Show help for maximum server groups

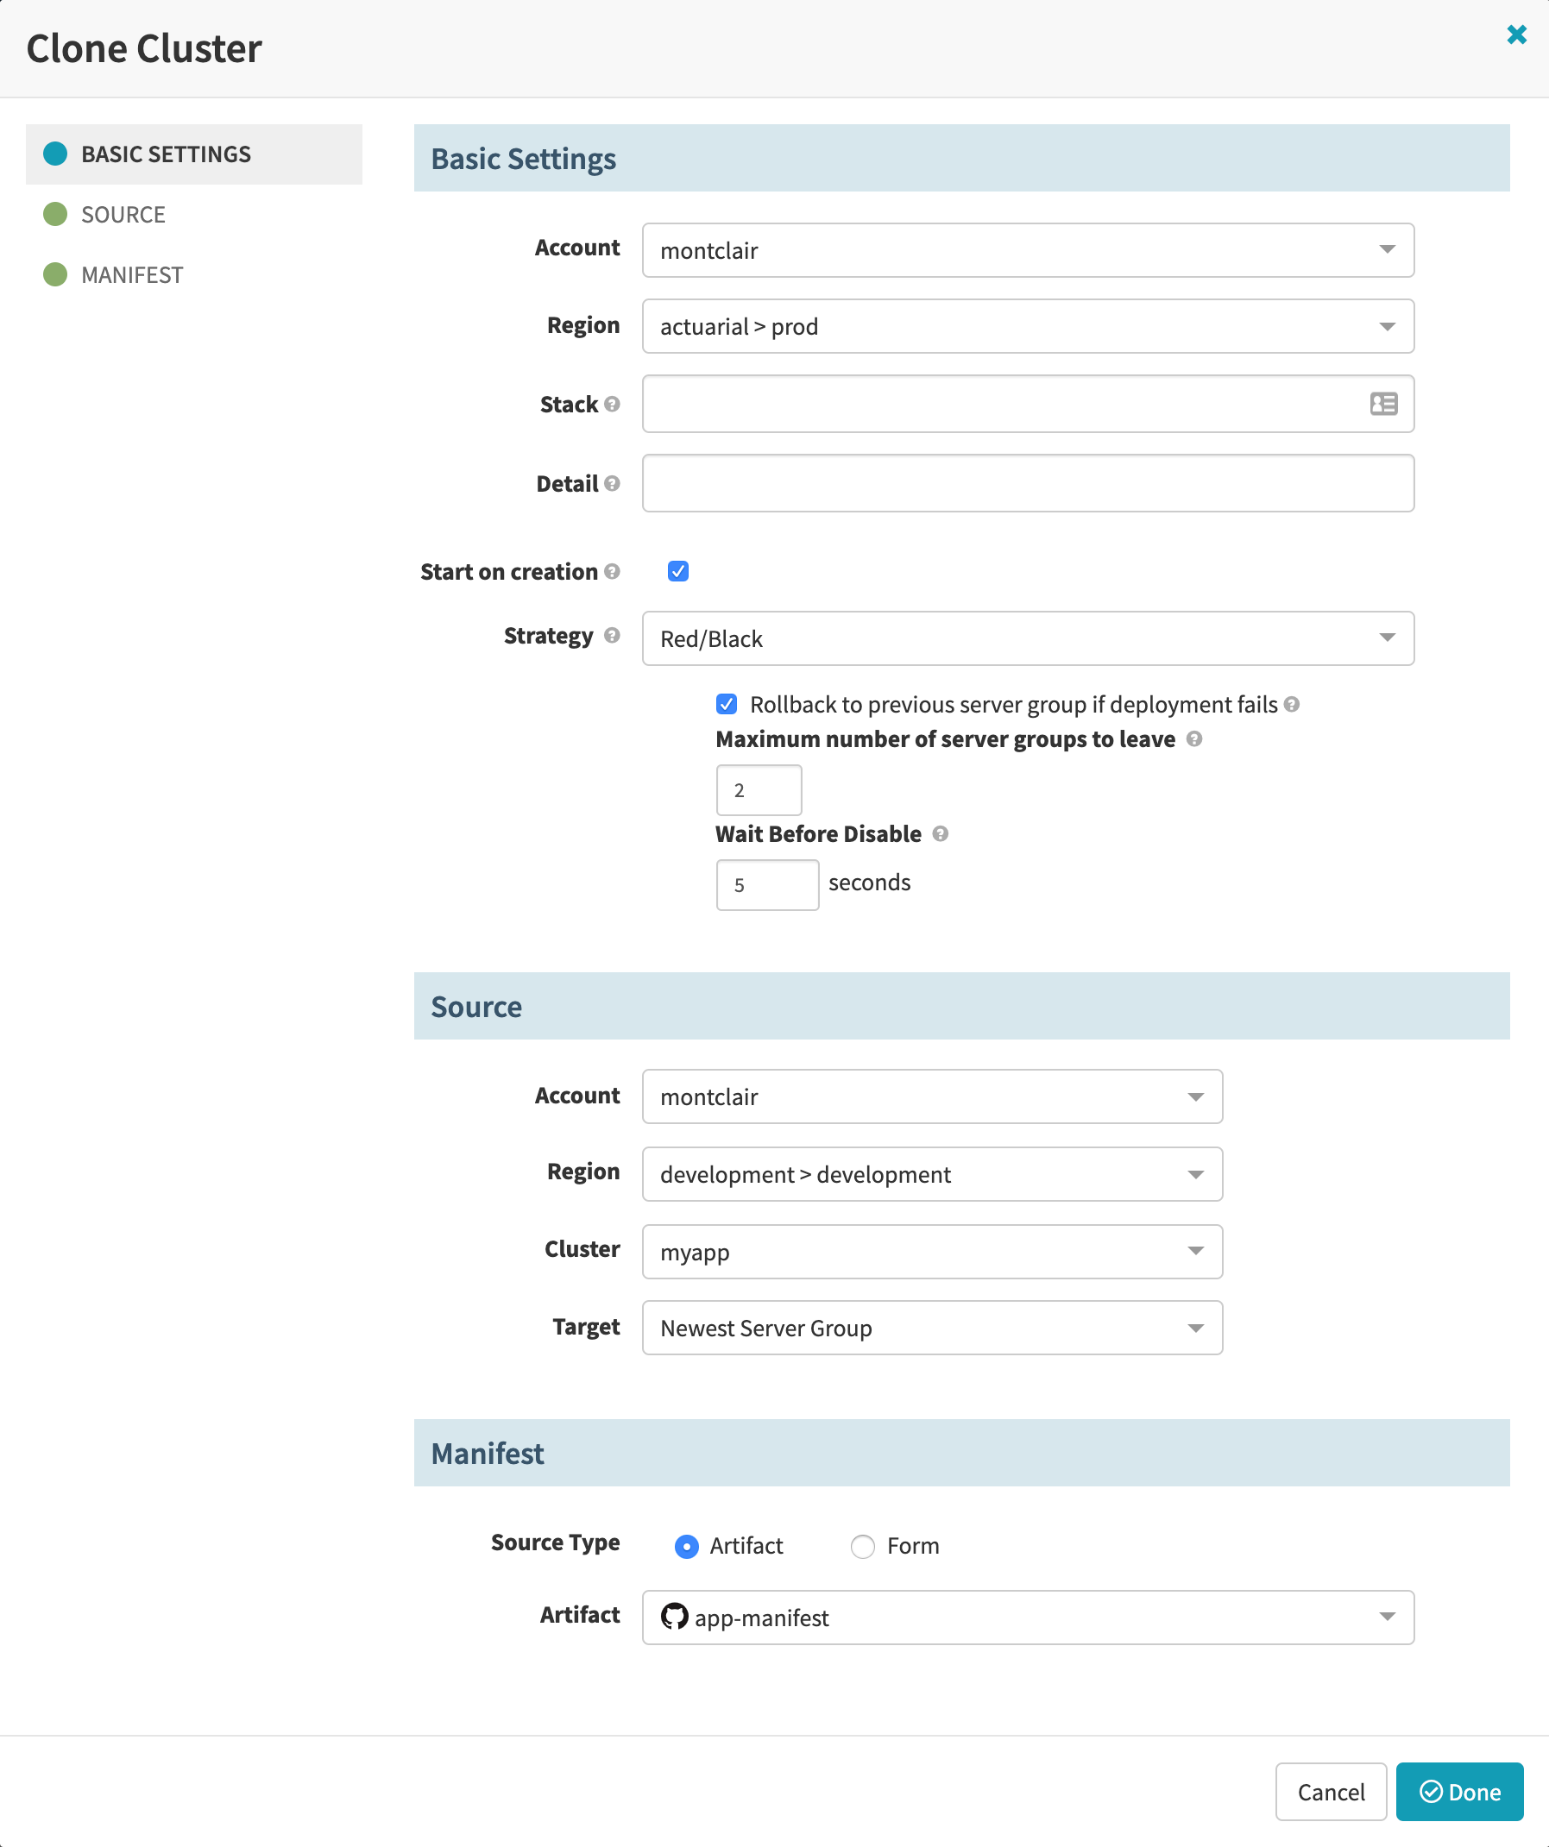pyautogui.click(x=1193, y=738)
